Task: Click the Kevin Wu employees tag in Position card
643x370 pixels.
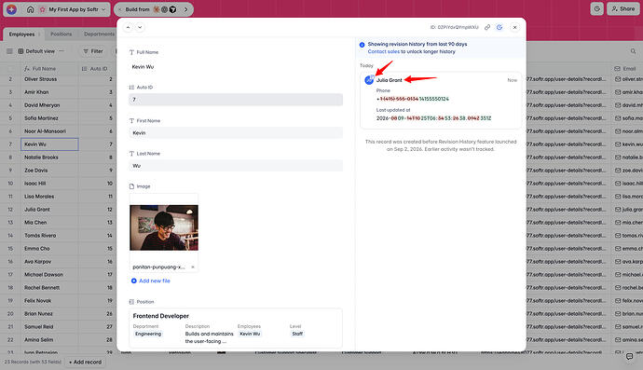Action: [250, 334]
